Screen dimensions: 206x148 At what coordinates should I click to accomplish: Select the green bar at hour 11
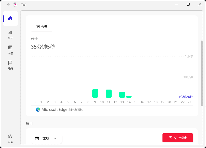tap(109, 94)
